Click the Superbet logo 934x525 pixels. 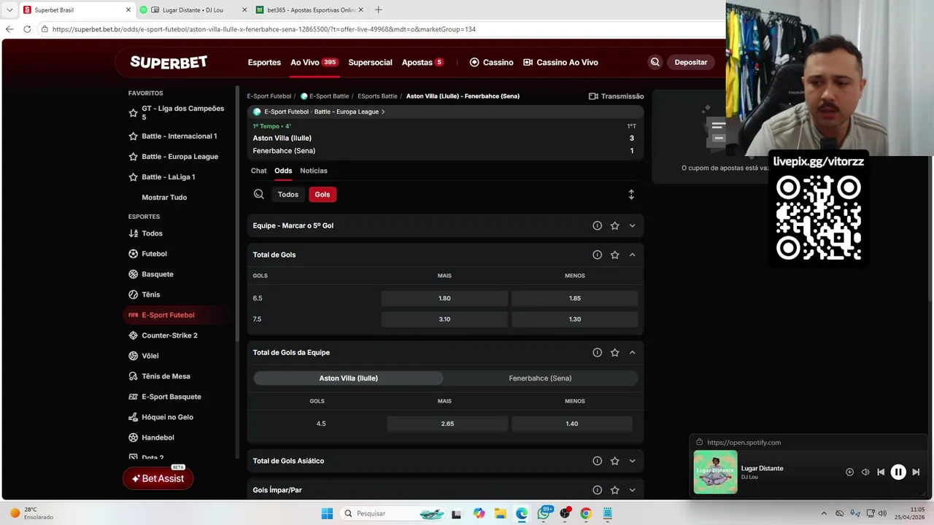click(x=169, y=62)
